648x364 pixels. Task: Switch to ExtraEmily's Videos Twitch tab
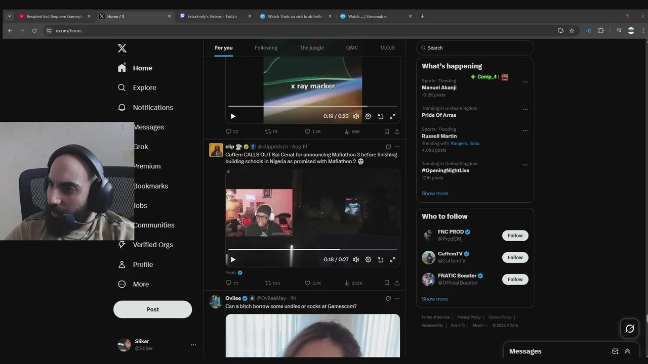click(x=215, y=16)
